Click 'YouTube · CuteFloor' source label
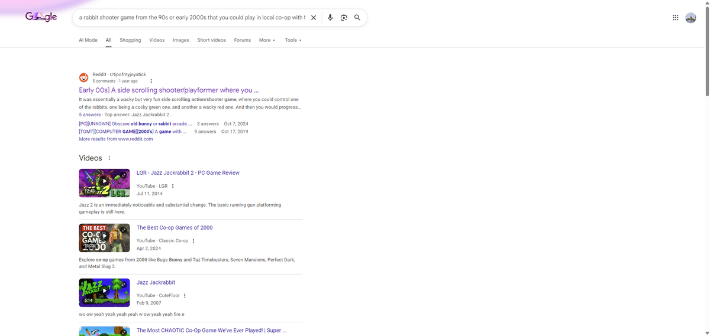 click(x=158, y=296)
